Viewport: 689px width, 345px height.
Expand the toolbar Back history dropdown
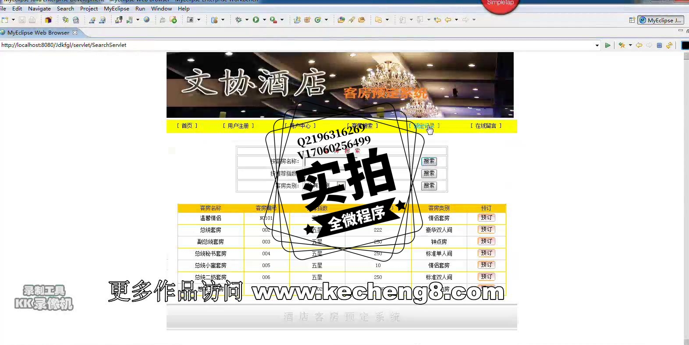pos(456,20)
